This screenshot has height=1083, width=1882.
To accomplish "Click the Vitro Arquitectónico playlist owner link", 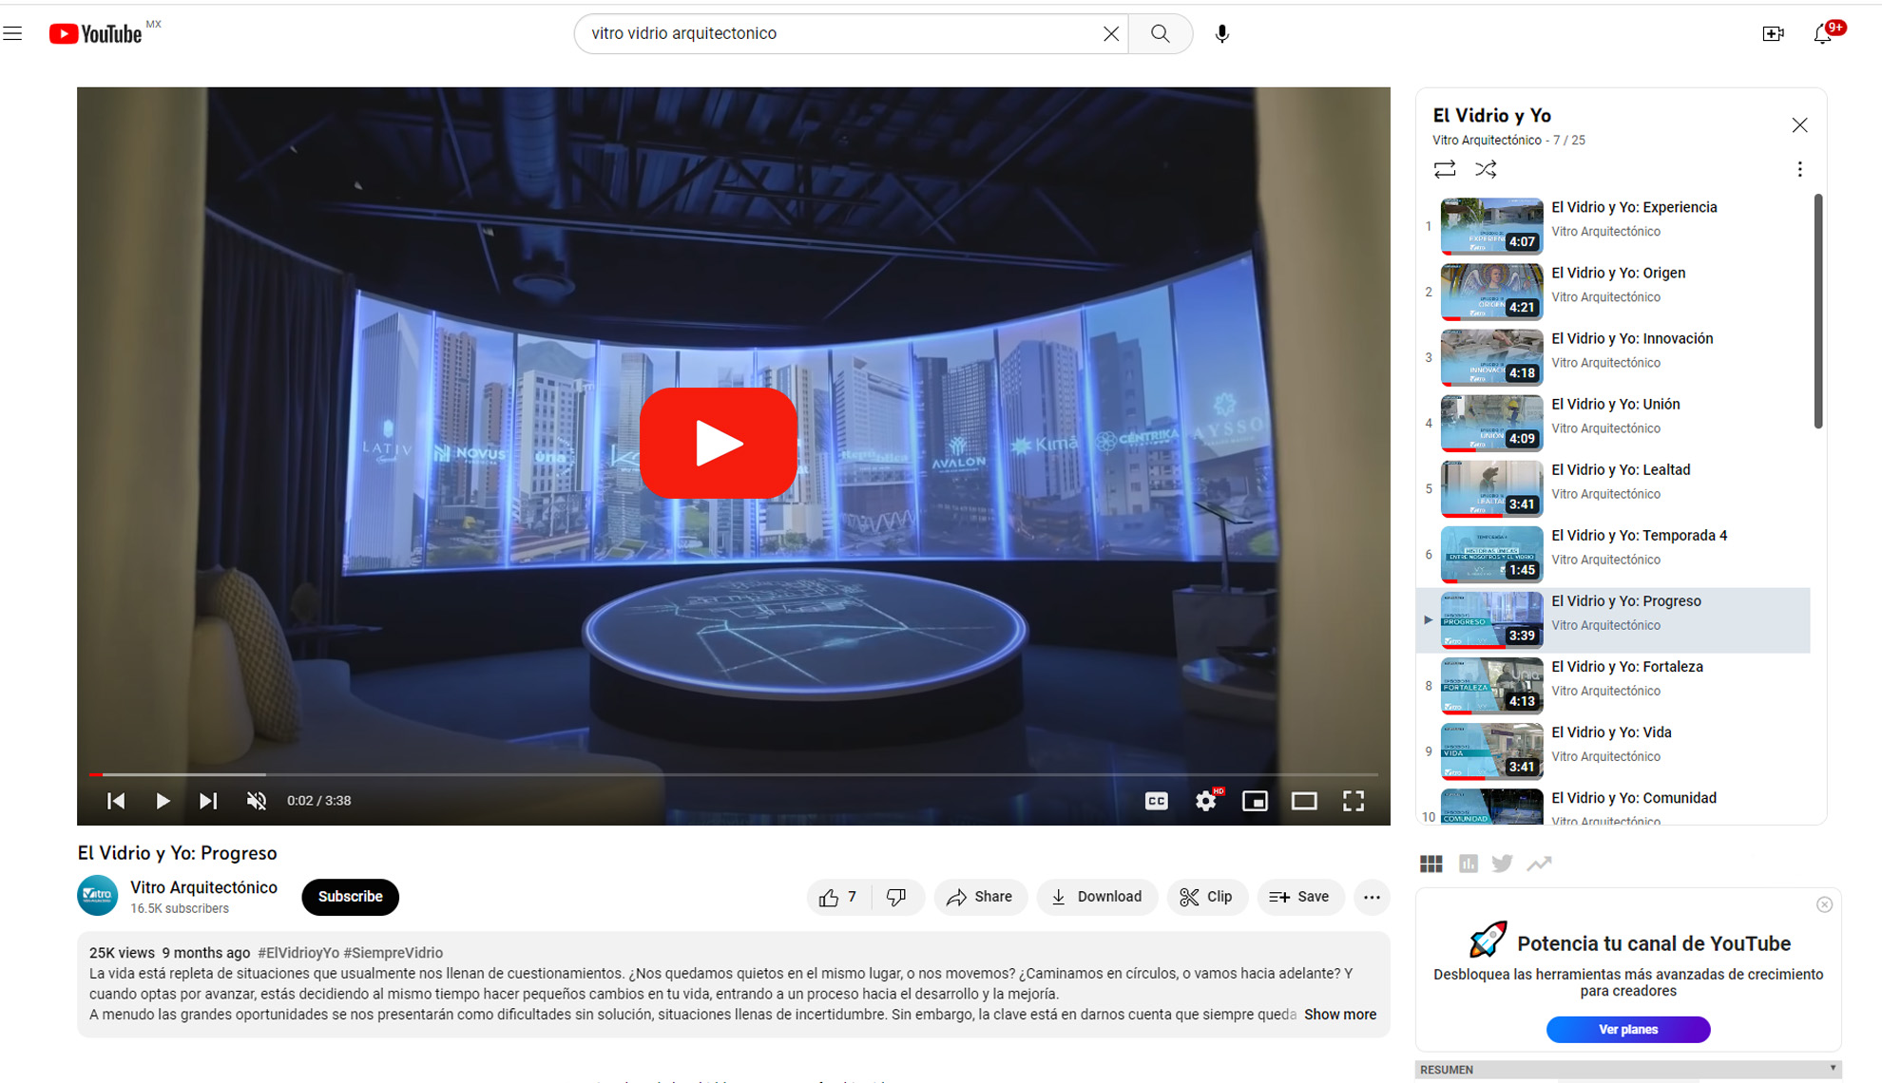I will (x=1487, y=141).
